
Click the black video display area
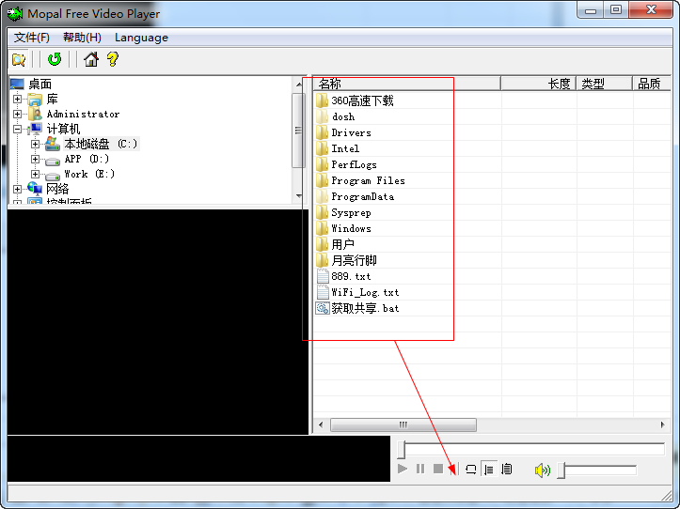pos(158,321)
